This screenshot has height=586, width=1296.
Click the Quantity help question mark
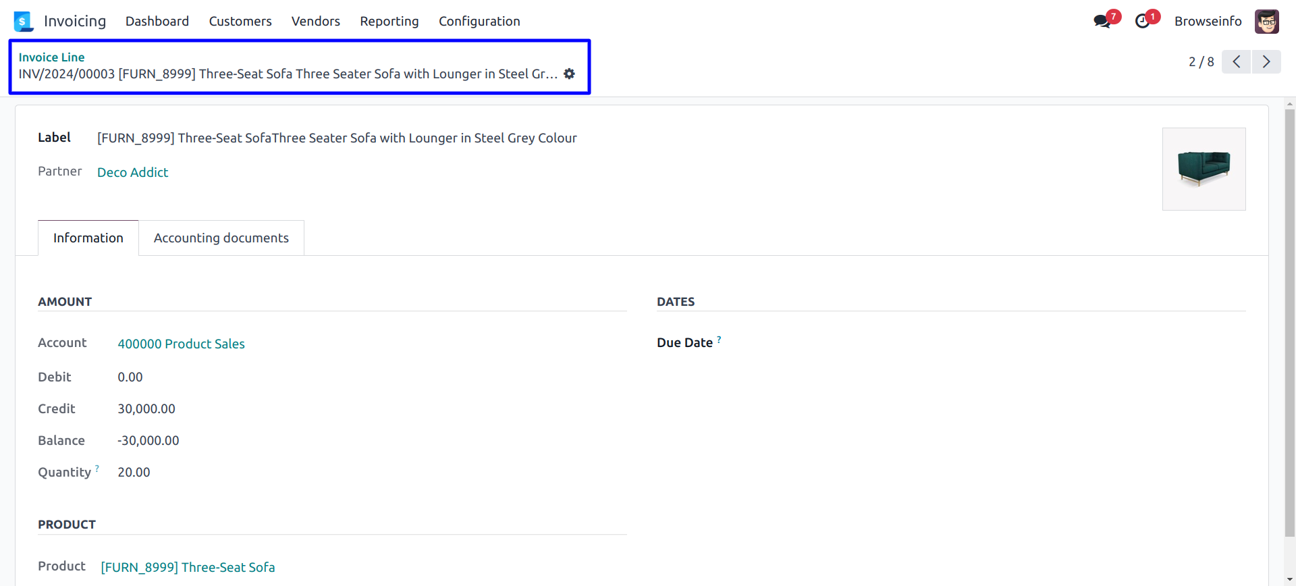pos(97,469)
